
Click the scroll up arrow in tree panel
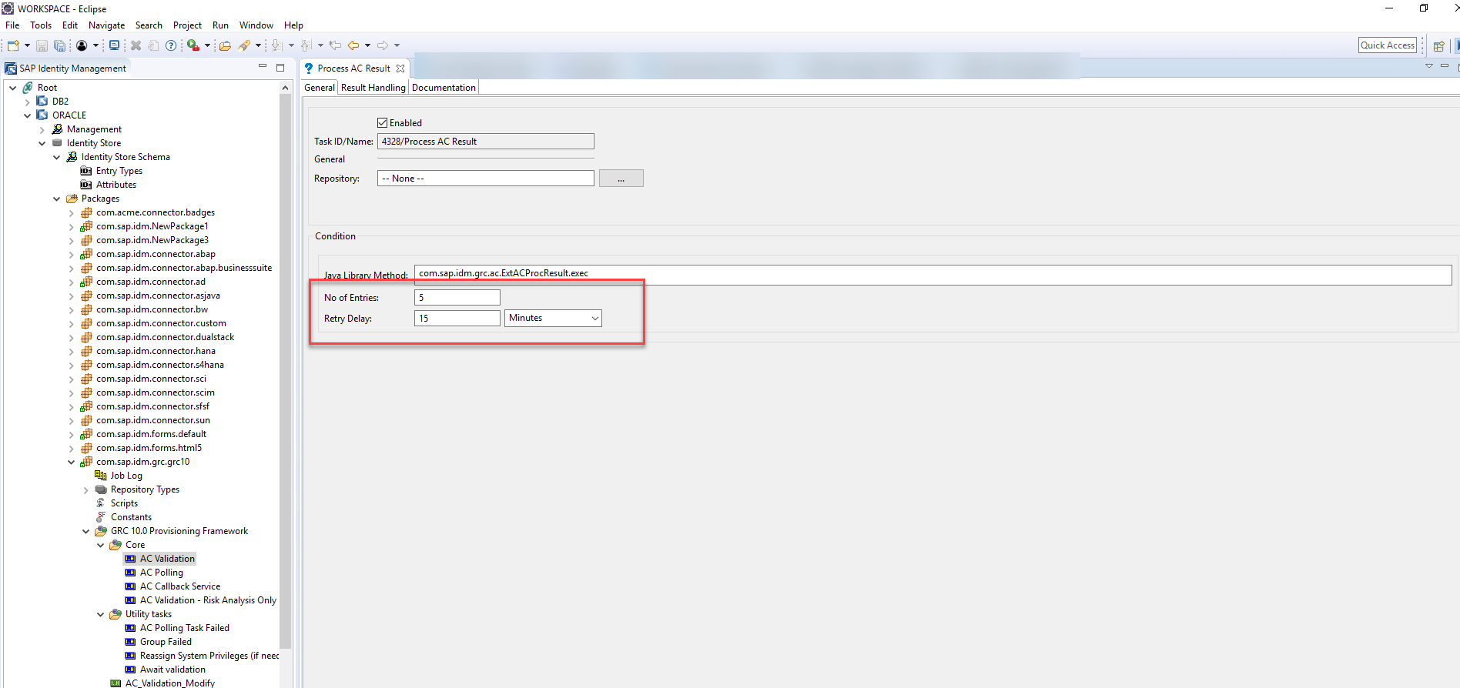[x=285, y=88]
